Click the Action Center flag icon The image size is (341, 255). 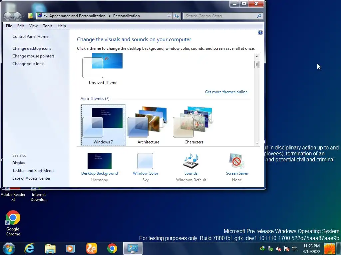(x=287, y=248)
